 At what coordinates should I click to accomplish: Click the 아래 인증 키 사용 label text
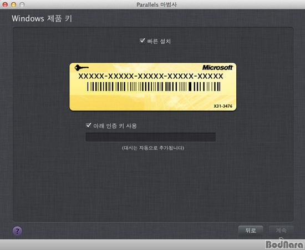(x=115, y=126)
